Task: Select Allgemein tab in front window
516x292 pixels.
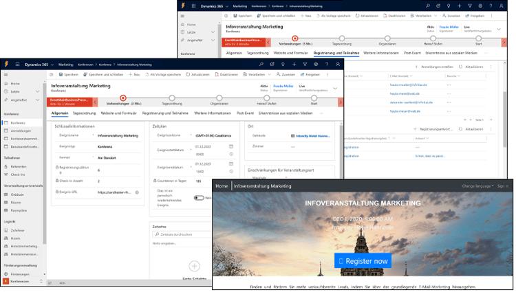Action: (60, 113)
